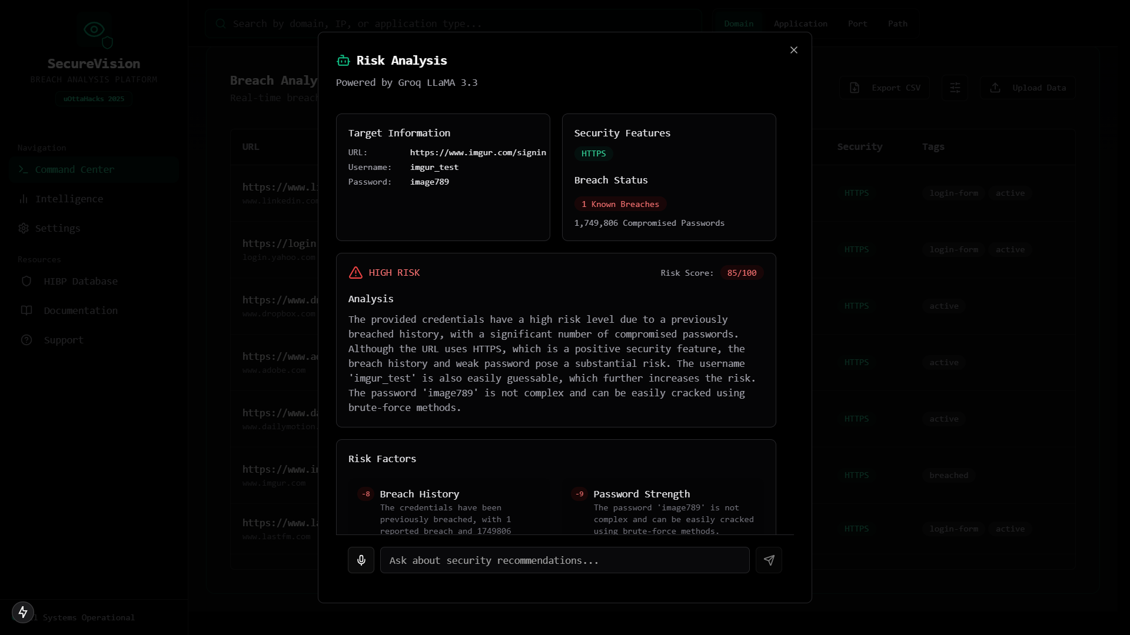1130x635 pixels.
Task: Click the Ask about security recommendations field
Action: click(564, 560)
